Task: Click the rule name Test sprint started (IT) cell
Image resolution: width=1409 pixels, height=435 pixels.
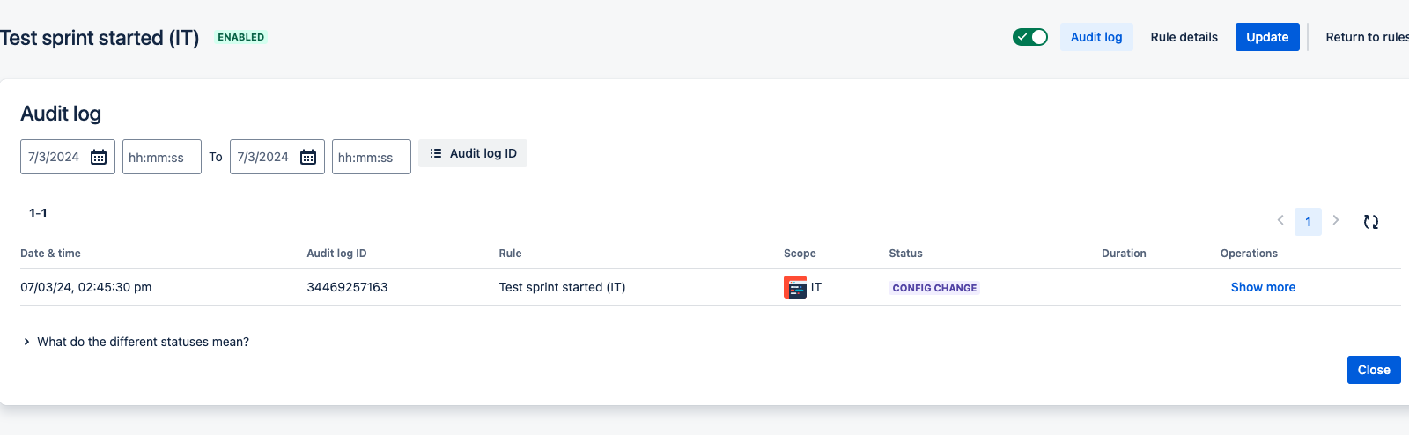Action: tap(562, 287)
